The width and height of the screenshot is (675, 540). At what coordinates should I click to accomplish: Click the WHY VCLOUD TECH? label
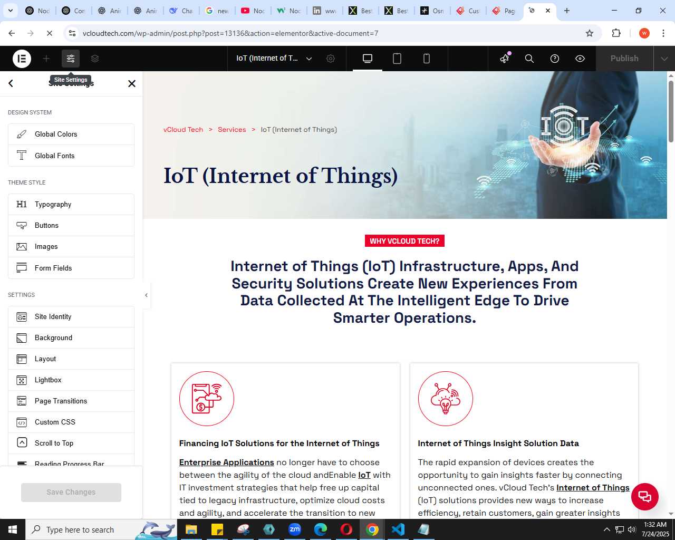(x=404, y=241)
